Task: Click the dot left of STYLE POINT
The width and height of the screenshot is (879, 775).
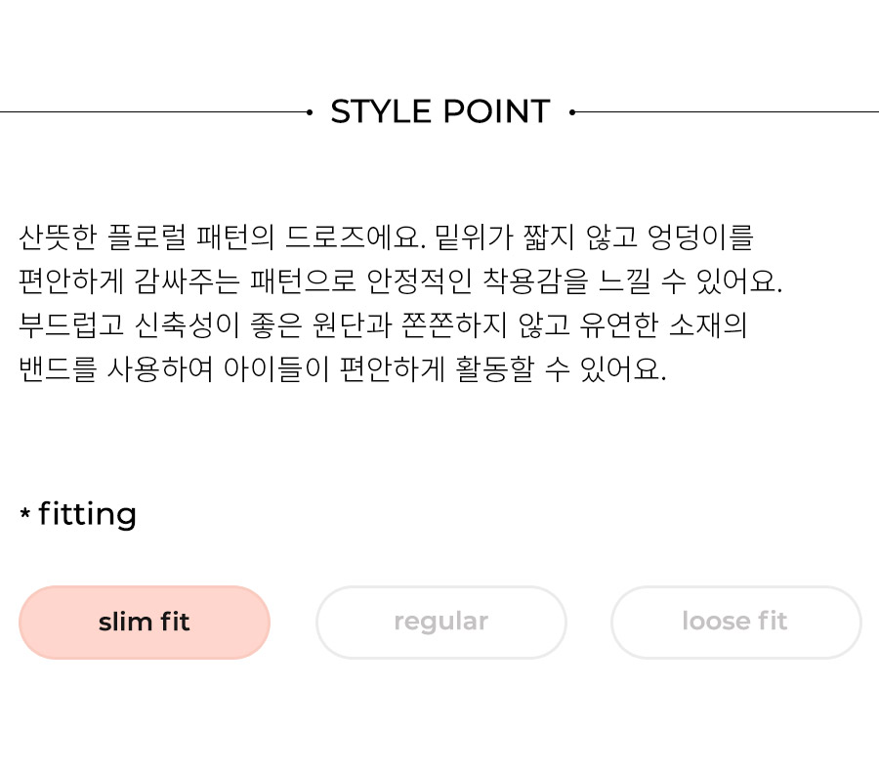Action: [310, 112]
